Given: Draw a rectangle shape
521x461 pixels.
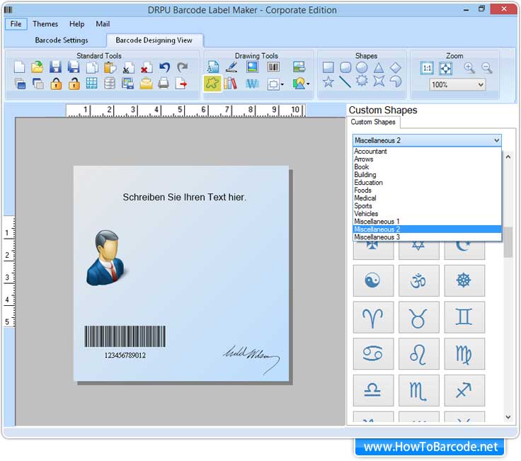Looking at the screenshot, I should tap(328, 67).
